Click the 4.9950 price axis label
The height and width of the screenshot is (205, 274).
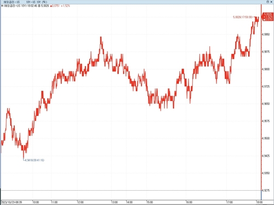[x=266, y=35]
